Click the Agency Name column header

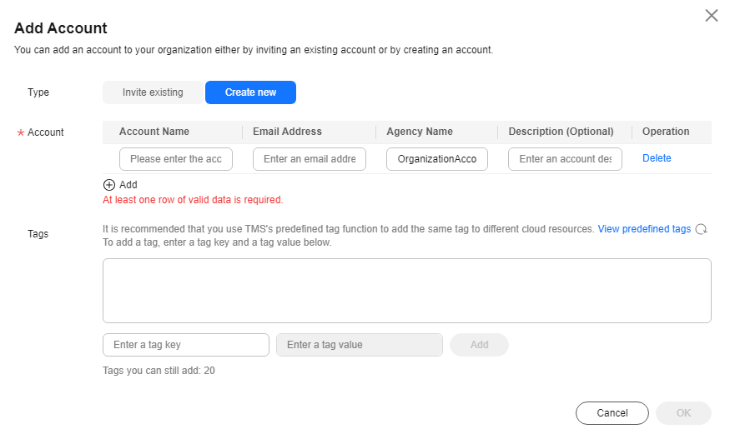coord(420,132)
